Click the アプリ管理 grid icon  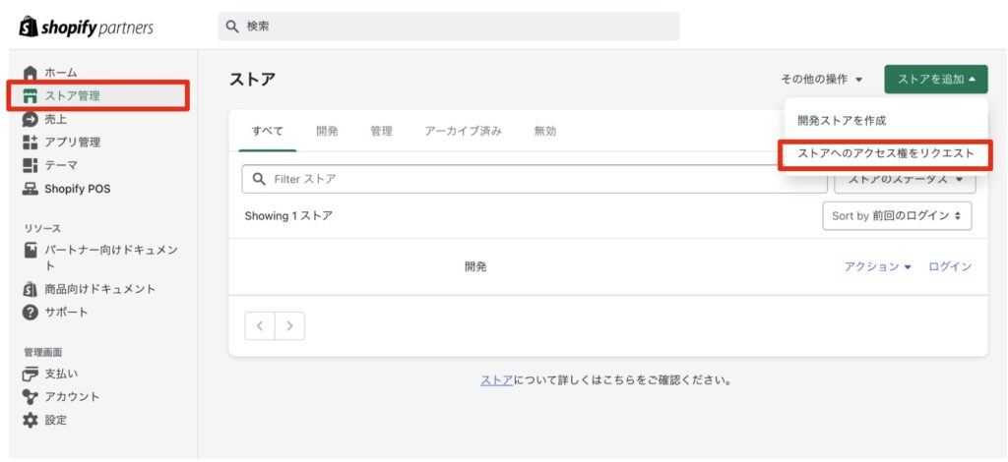[31, 143]
